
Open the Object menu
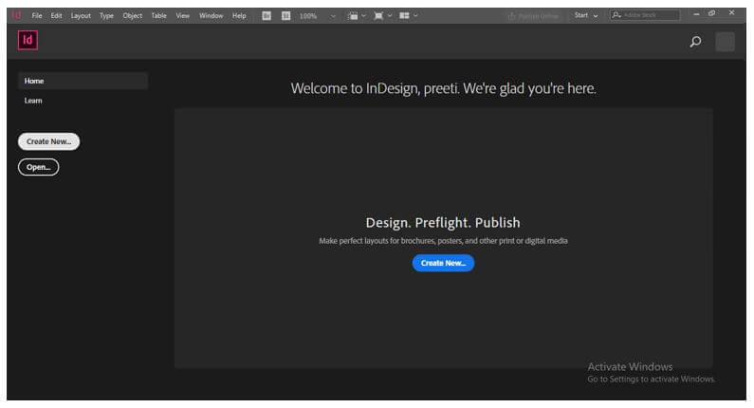click(132, 16)
